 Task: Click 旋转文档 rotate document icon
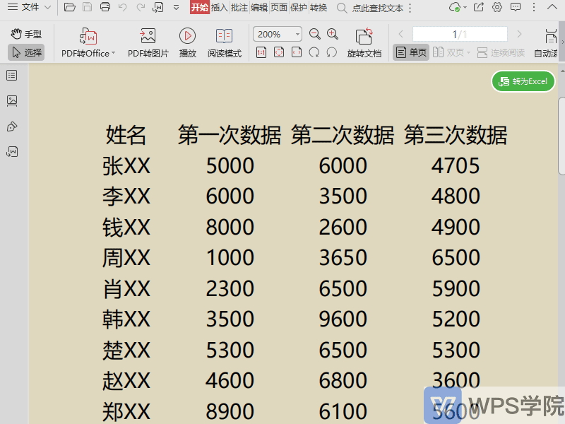364,36
